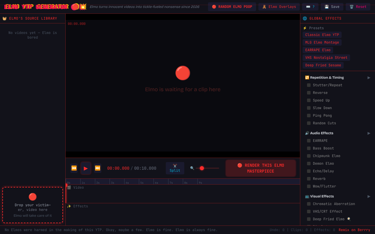Check the Slow Down option

coord(309,108)
